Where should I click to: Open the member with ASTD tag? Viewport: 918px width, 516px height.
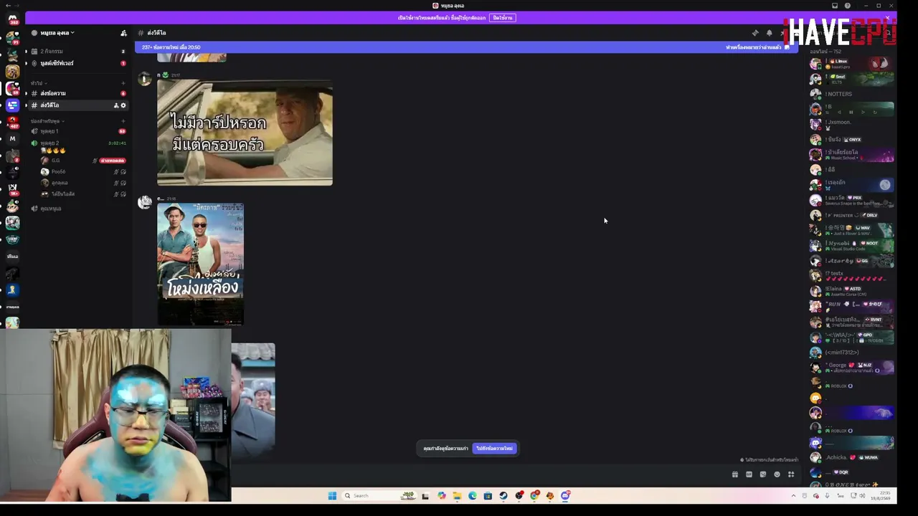click(x=852, y=291)
